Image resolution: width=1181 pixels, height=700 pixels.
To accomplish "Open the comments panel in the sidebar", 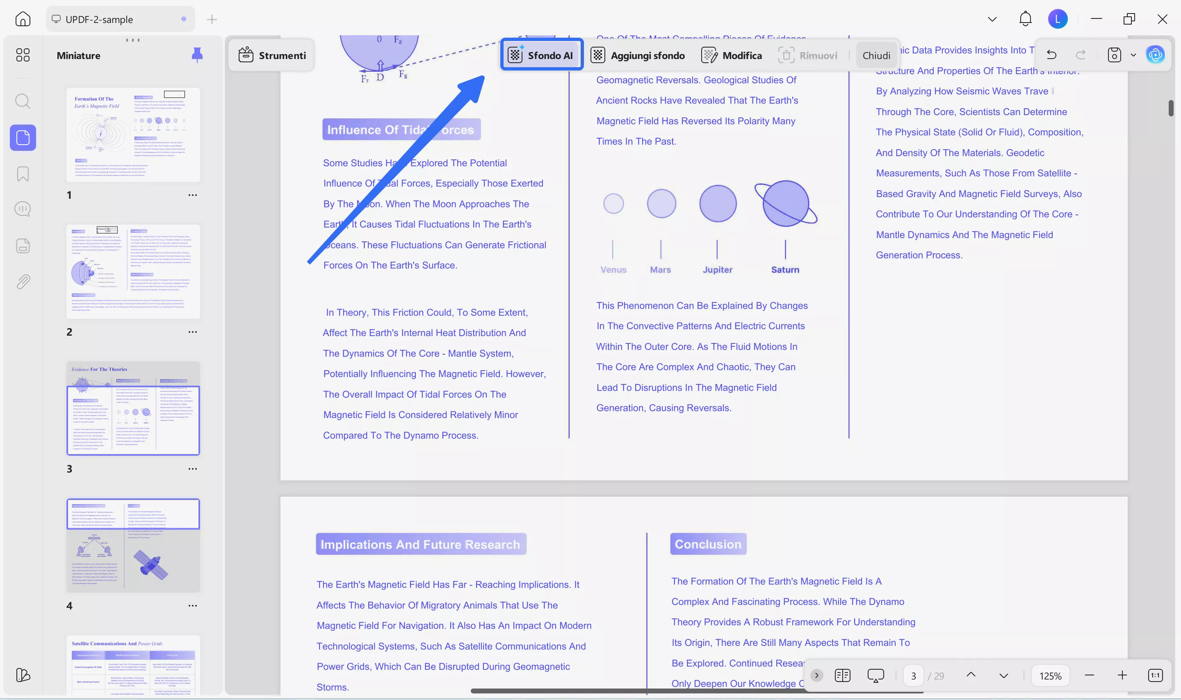I will click(x=23, y=208).
